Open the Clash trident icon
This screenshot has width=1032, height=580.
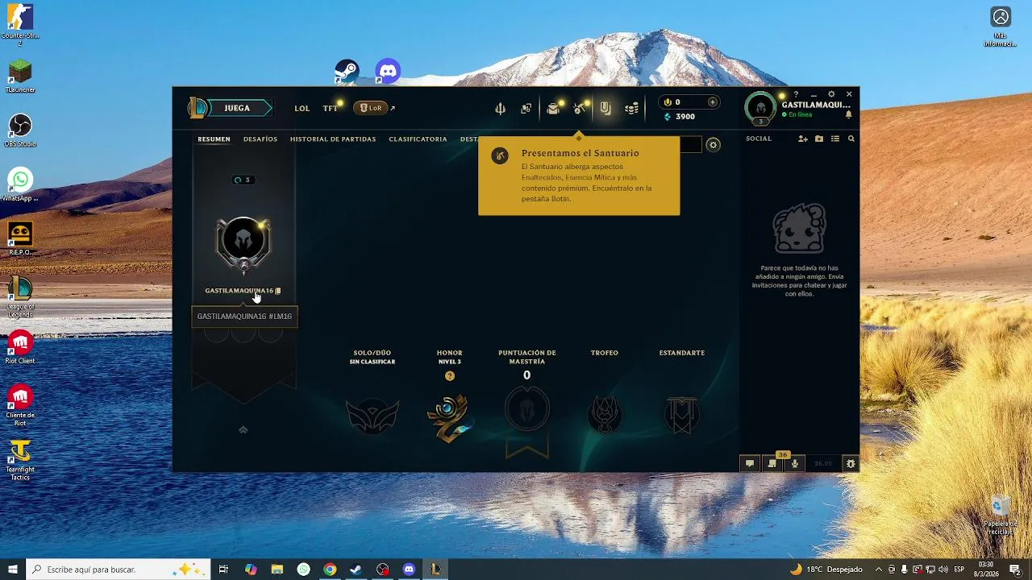501,109
